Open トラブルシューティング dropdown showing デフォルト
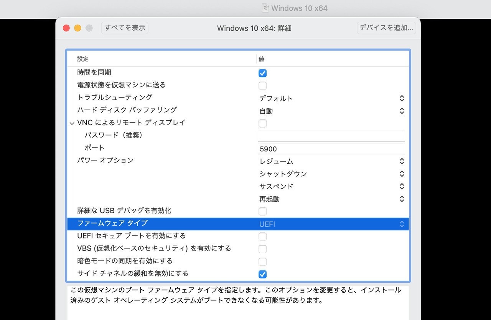The image size is (491, 320). [x=332, y=98]
